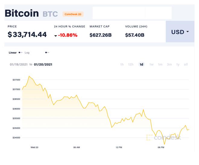Click the CoinDesk 20 badge
199x165 pixels.
(73, 14)
